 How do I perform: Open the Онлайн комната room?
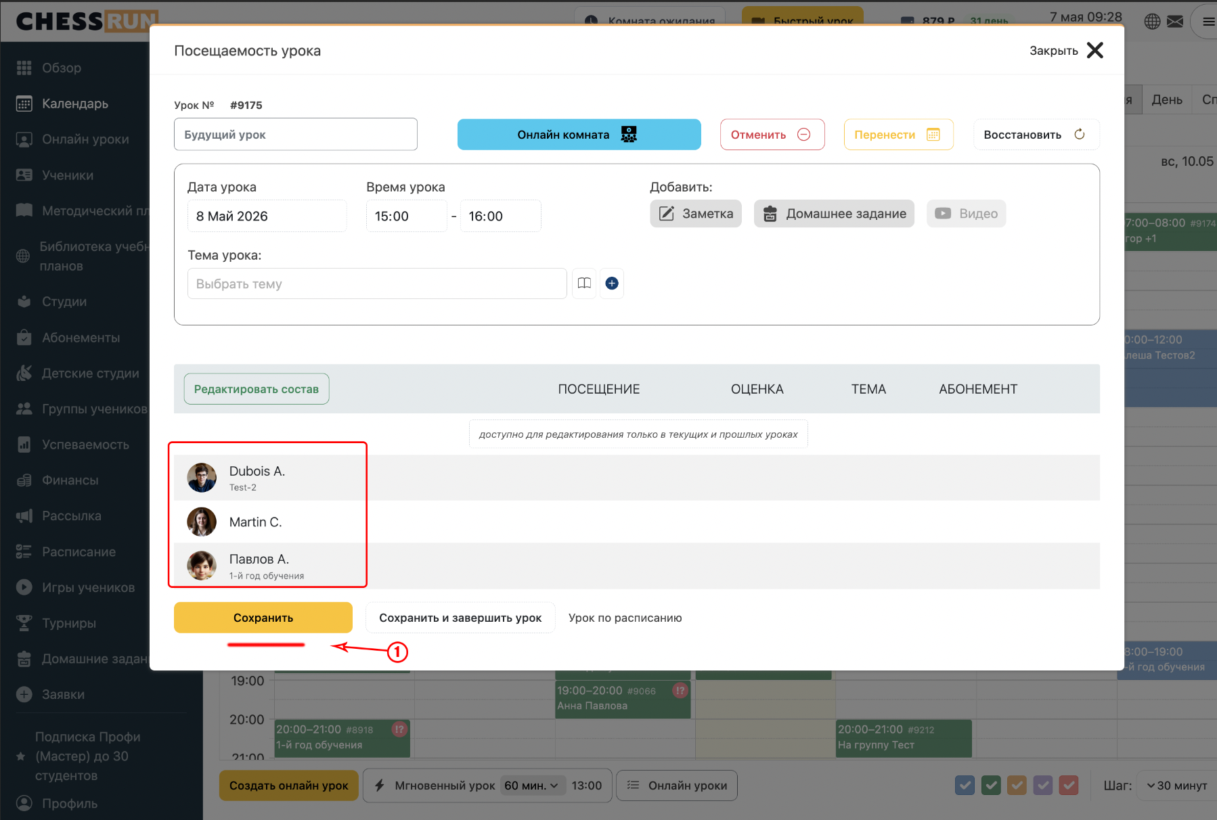click(x=579, y=135)
